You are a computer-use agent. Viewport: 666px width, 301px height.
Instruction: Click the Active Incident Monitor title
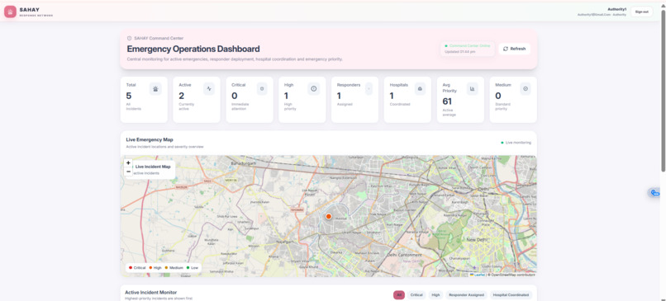tap(150, 293)
